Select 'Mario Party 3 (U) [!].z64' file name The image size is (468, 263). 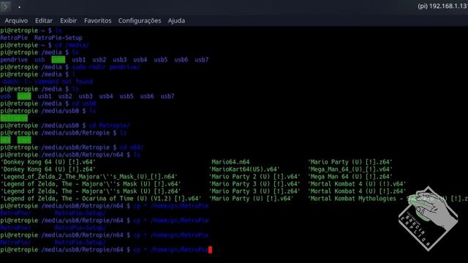(x=254, y=191)
